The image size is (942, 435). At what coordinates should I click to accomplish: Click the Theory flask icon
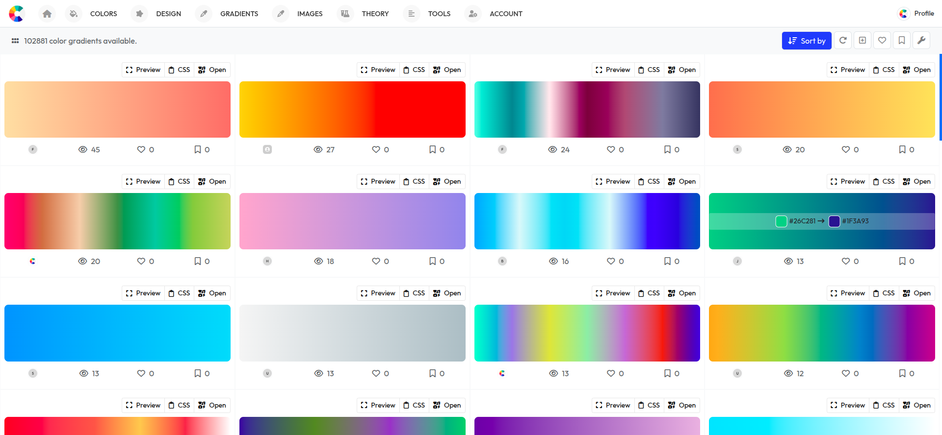coord(345,14)
